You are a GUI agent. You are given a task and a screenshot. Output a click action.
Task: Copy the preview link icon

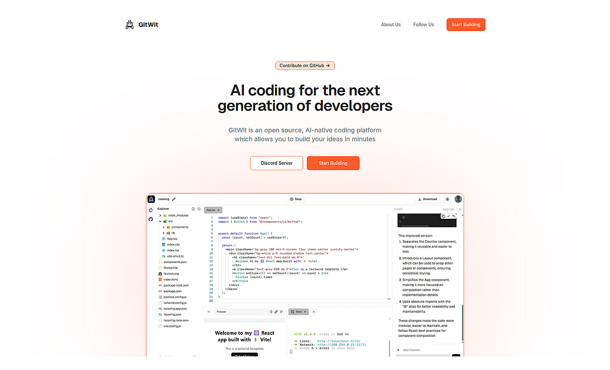click(276, 312)
